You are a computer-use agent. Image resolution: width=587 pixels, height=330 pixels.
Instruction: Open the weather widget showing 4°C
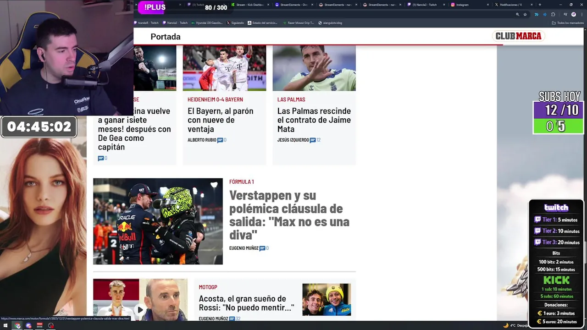[516, 325]
